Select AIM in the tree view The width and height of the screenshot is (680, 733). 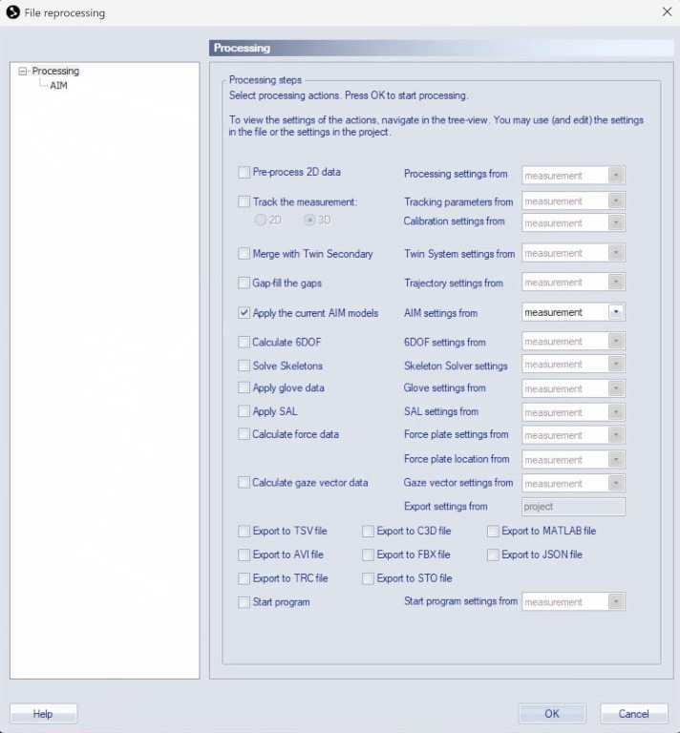click(x=58, y=86)
